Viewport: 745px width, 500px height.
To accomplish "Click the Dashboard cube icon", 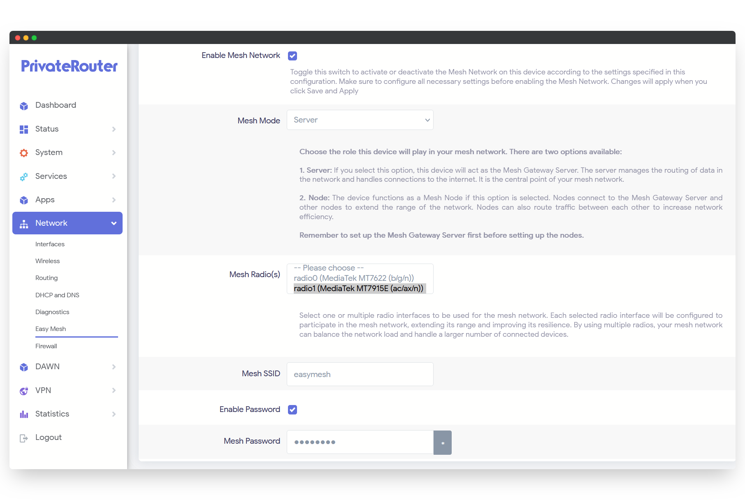I will (x=24, y=106).
